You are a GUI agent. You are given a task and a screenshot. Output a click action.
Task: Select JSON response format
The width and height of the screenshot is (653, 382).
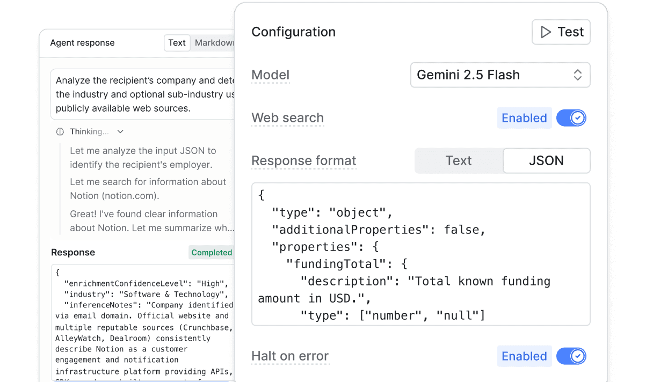tap(546, 161)
